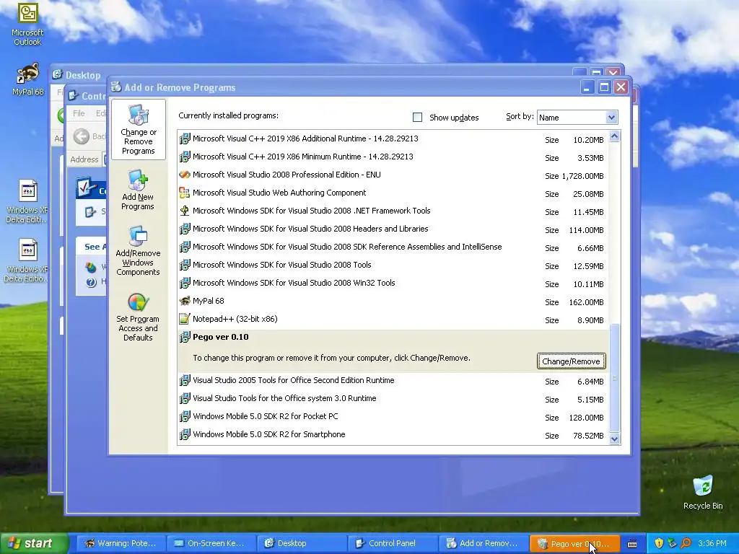Switch to Control Panel taskbar button
Screen dimensions: 739x554
tap(392, 543)
